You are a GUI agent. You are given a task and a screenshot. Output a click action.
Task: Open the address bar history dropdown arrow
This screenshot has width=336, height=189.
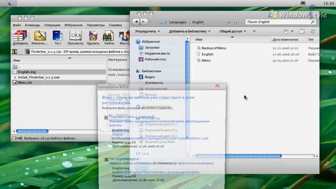pos(229,22)
